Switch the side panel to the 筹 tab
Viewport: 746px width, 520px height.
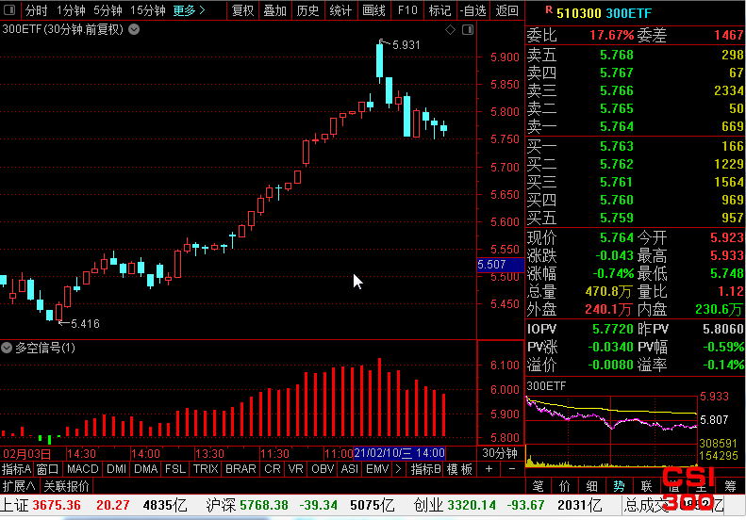[730, 486]
